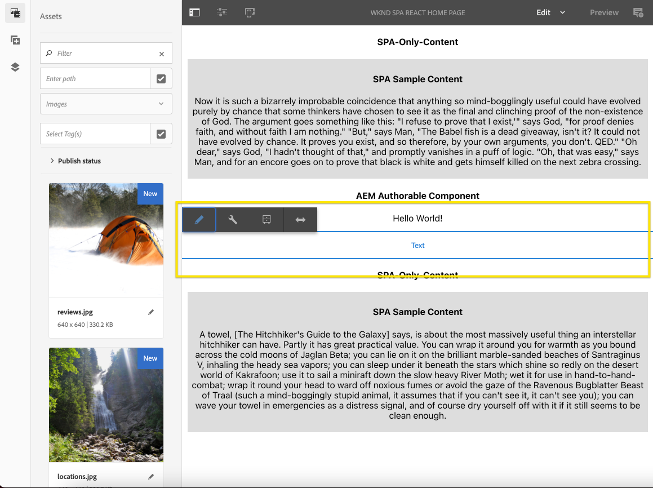Expand the Publish status section
The width and height of the screenshot is (653, 488).
(x=75, y=161)
